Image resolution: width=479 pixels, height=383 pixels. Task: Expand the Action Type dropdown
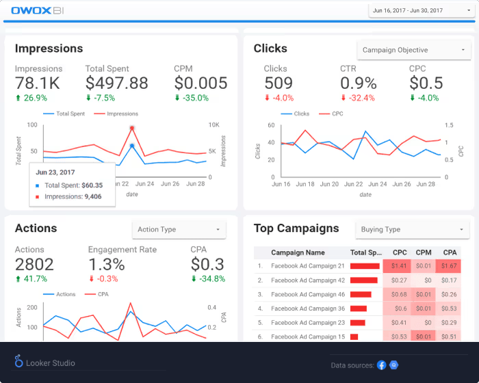pos(179,229)
